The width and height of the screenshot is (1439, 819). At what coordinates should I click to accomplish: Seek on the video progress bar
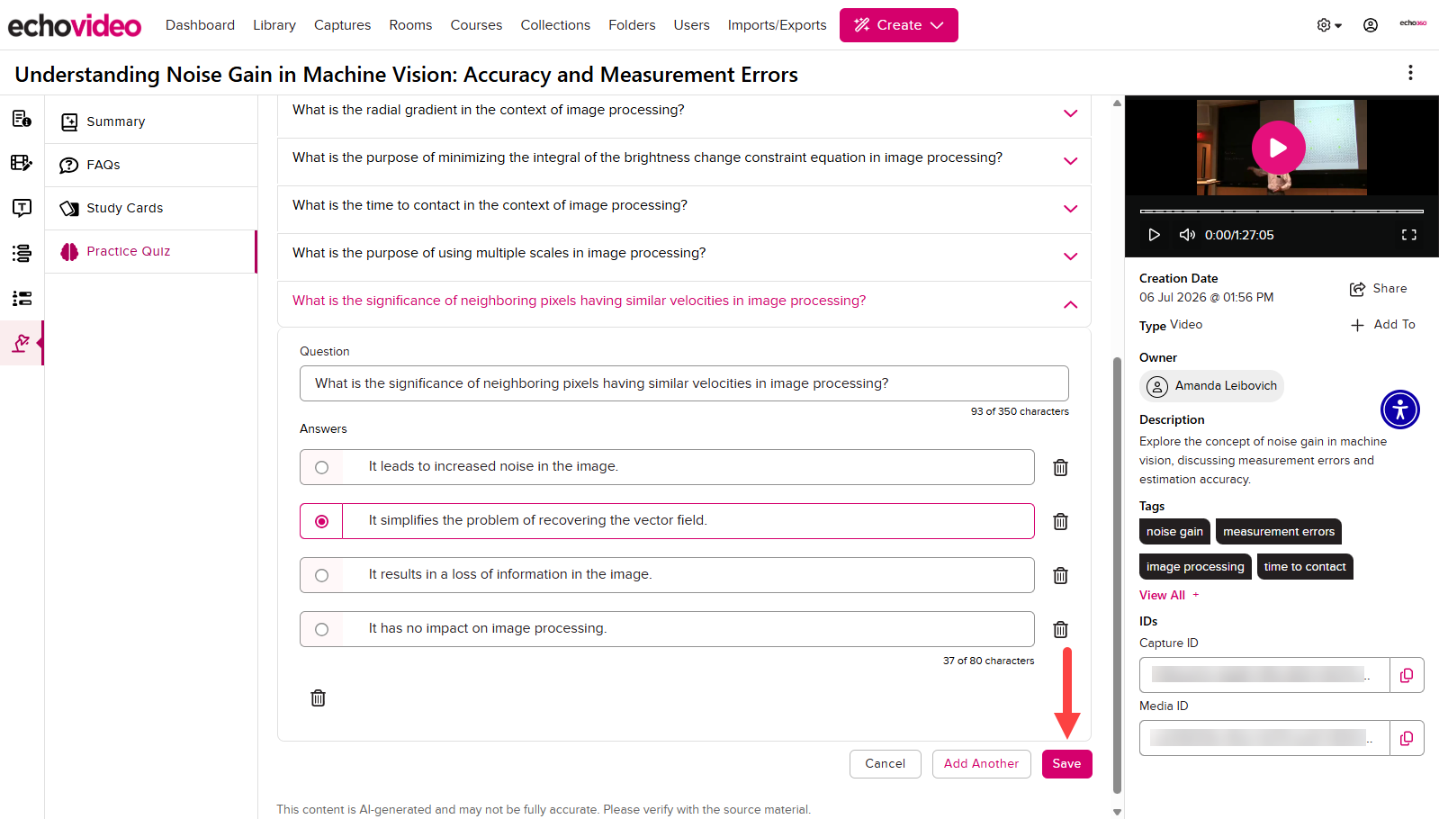tap(1282, 211)
